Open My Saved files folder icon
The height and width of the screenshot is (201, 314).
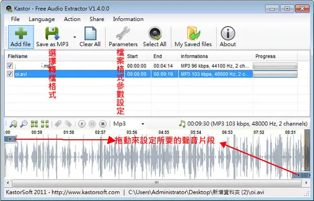click(193, 33)
